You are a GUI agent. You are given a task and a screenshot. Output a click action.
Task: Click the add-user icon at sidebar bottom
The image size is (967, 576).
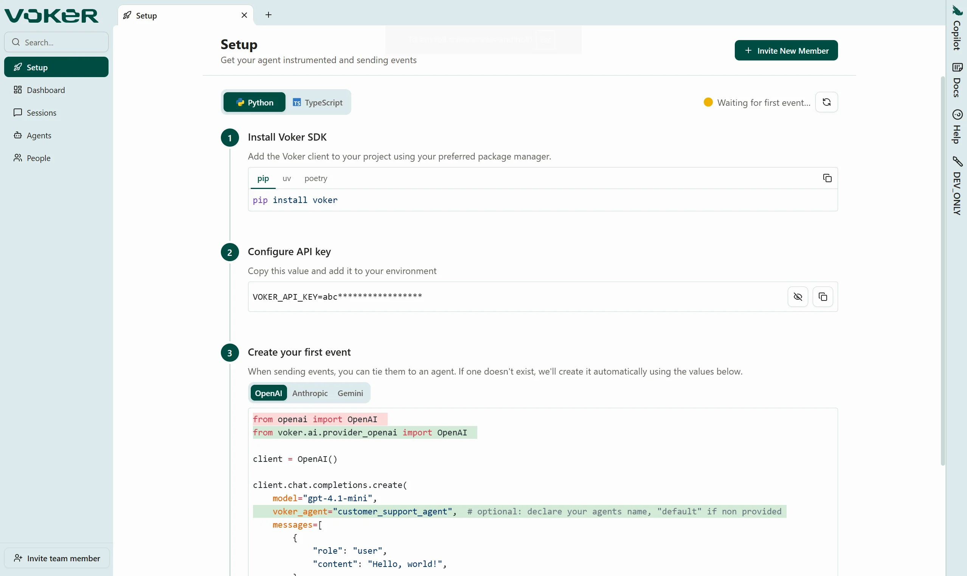pos(18,558)
